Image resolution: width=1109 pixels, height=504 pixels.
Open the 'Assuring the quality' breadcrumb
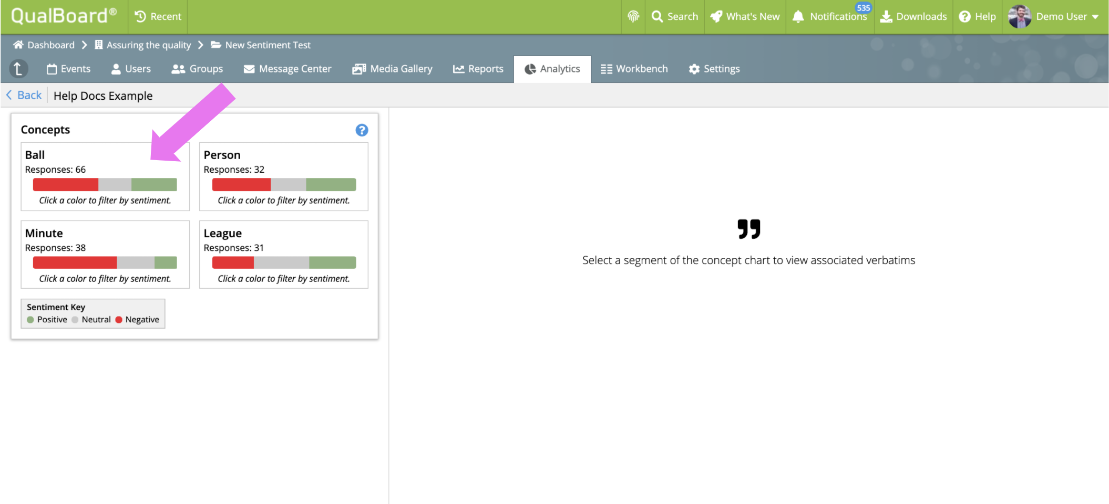coord(143,45)
